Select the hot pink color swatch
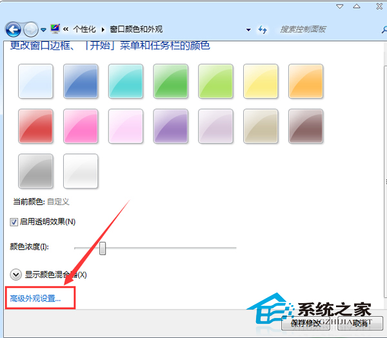The width and height of the screenshot is (387, 338). pos(81,126)
